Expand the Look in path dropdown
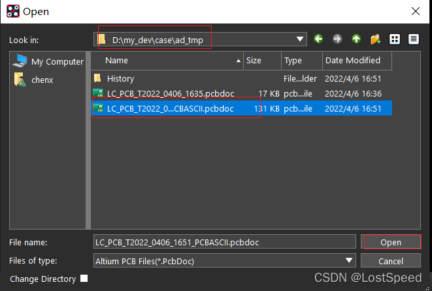Viewport: 432px width, 291px height. [x=300, y=39]
